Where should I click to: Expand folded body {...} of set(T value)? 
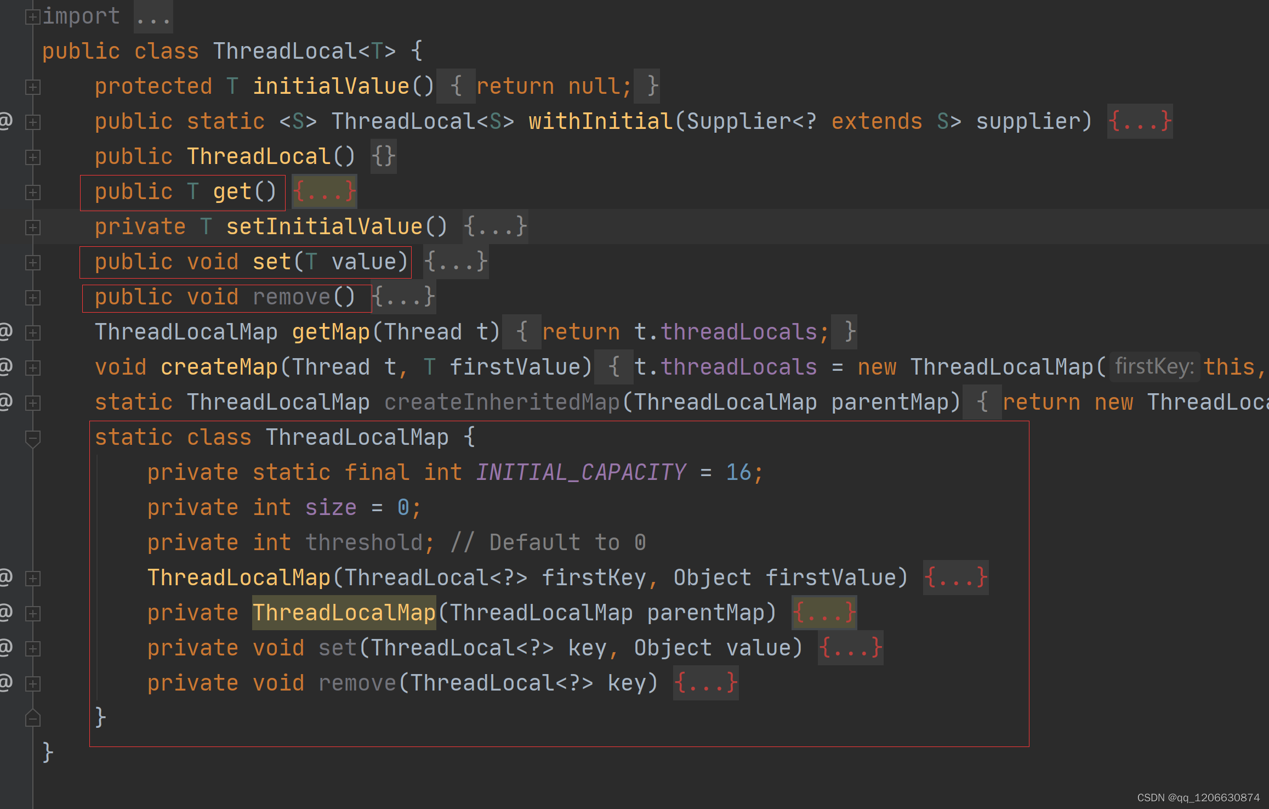point(456,262)
